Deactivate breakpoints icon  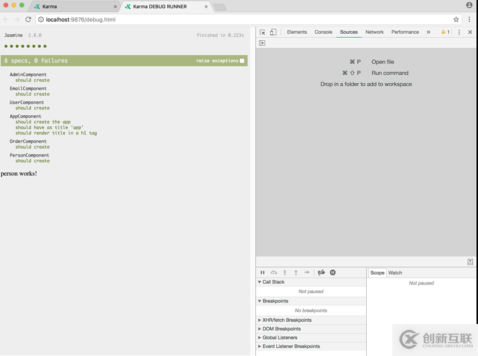point(321,272)
